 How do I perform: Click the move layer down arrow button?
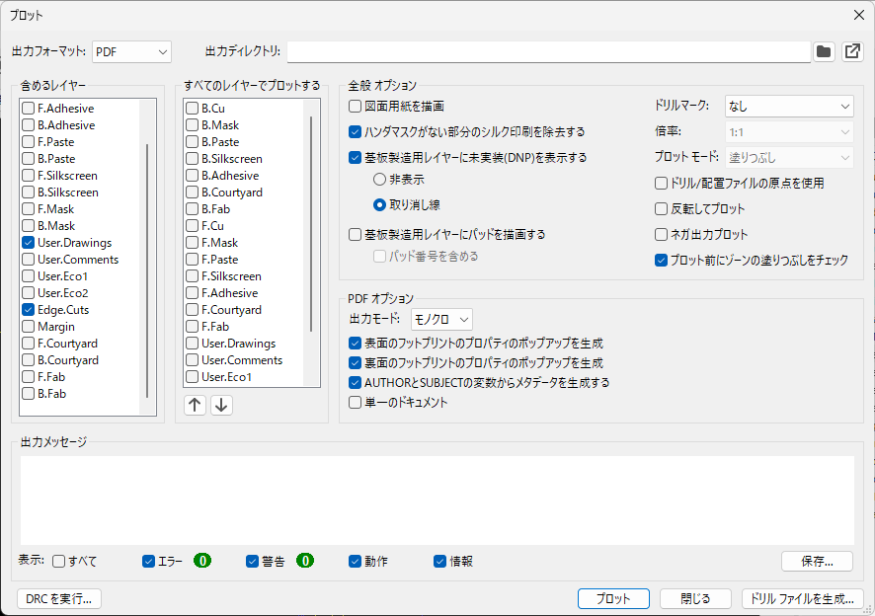coord(221,406)
